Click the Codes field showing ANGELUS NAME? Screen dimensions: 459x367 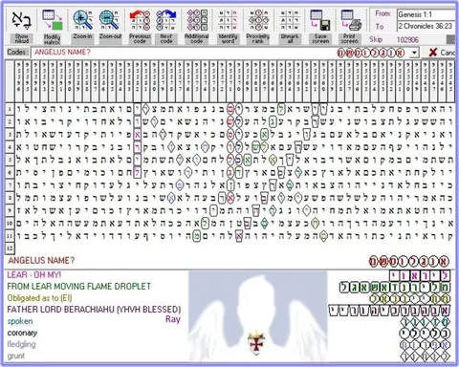220,53
